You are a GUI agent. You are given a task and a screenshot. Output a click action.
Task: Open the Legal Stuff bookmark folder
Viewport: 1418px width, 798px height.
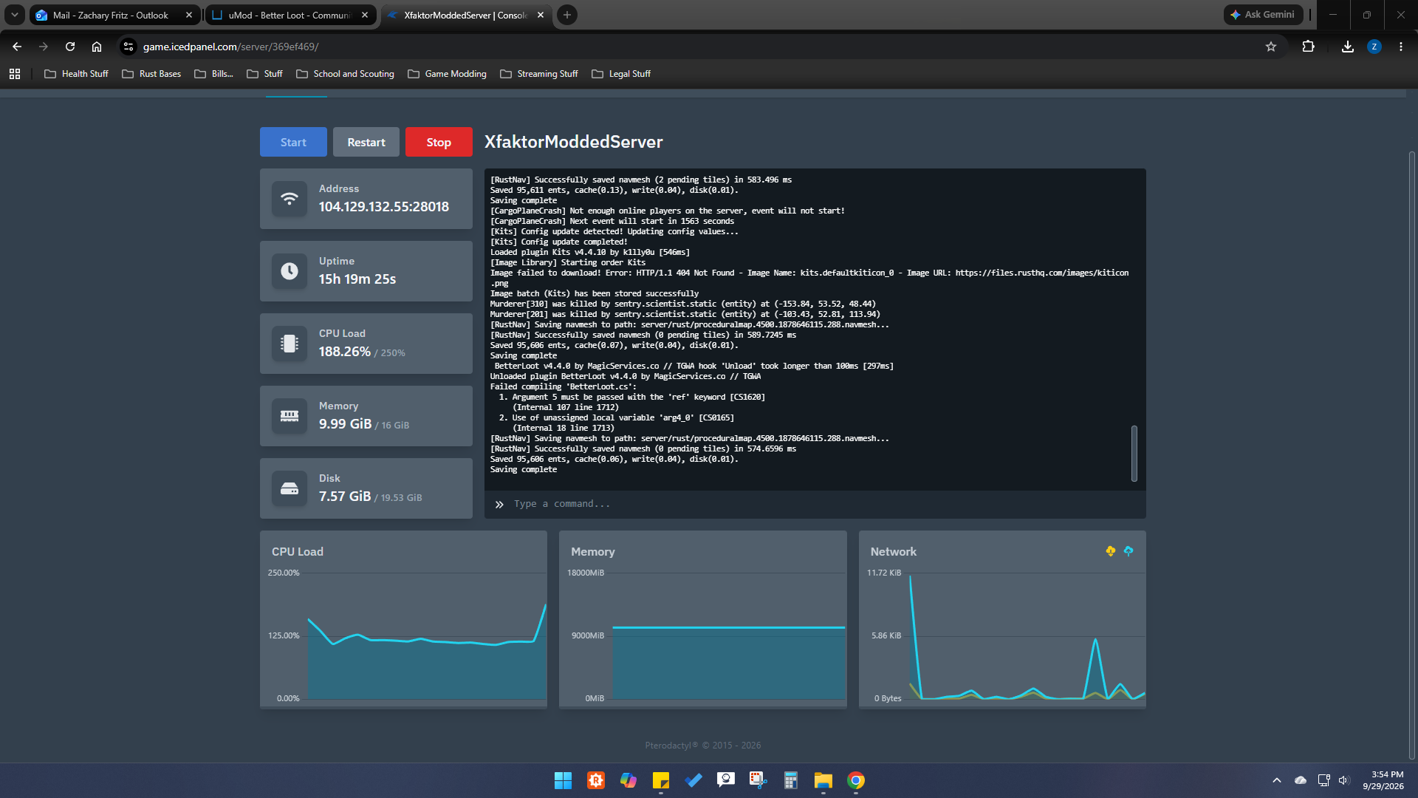pos(621,74)
